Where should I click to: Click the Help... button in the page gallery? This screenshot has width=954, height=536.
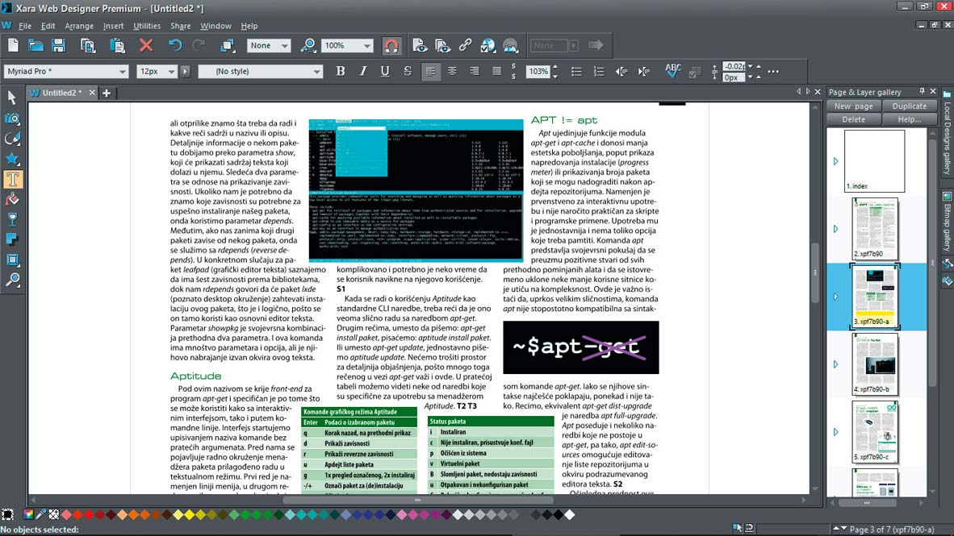coord(909,119)
